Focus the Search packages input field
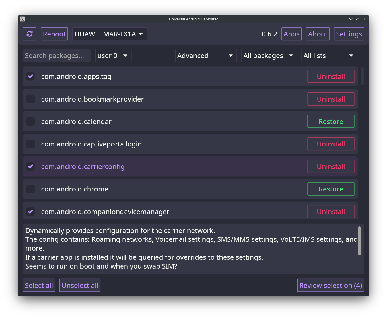387x318 pixels. pyautogui.click(x=57, y=55)
